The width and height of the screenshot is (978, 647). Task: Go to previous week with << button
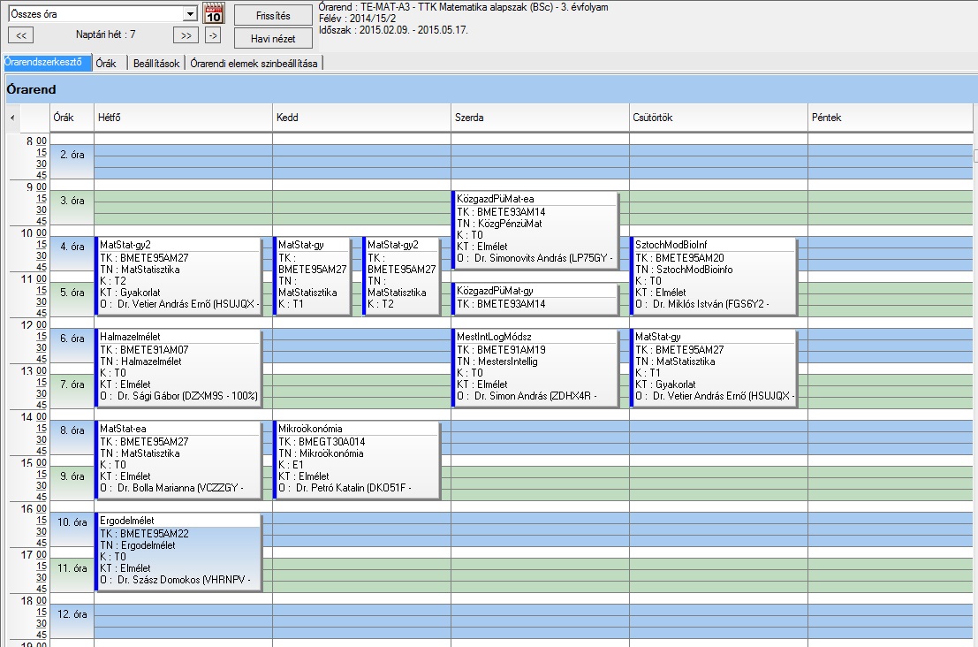click(20, 35)
